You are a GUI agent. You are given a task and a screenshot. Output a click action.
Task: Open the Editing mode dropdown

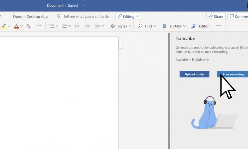point(128,16)
